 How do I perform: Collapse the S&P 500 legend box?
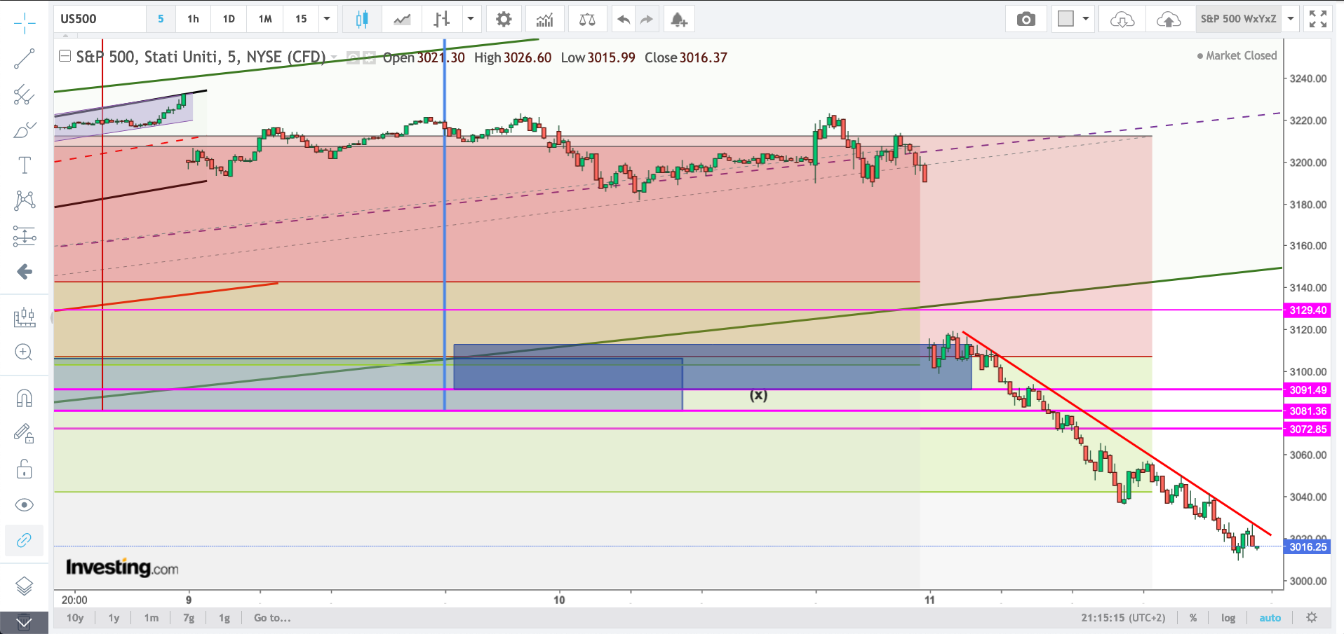coord(65,57)
